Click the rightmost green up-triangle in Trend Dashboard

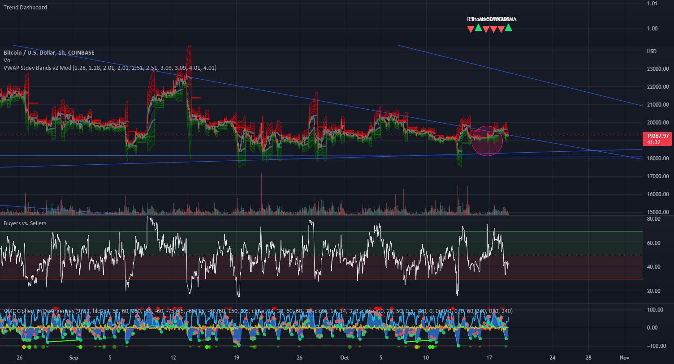click(x=508, y=27)
